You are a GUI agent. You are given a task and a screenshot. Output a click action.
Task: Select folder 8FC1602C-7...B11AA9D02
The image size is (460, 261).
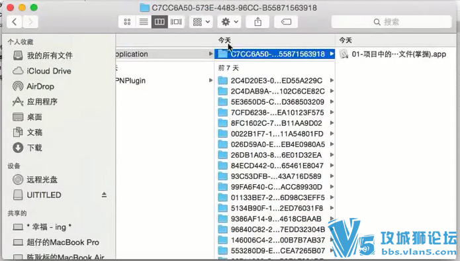coord(275,123)
